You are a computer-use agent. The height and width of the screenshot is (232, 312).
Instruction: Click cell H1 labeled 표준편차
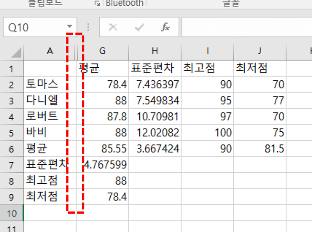click(155, 69)
